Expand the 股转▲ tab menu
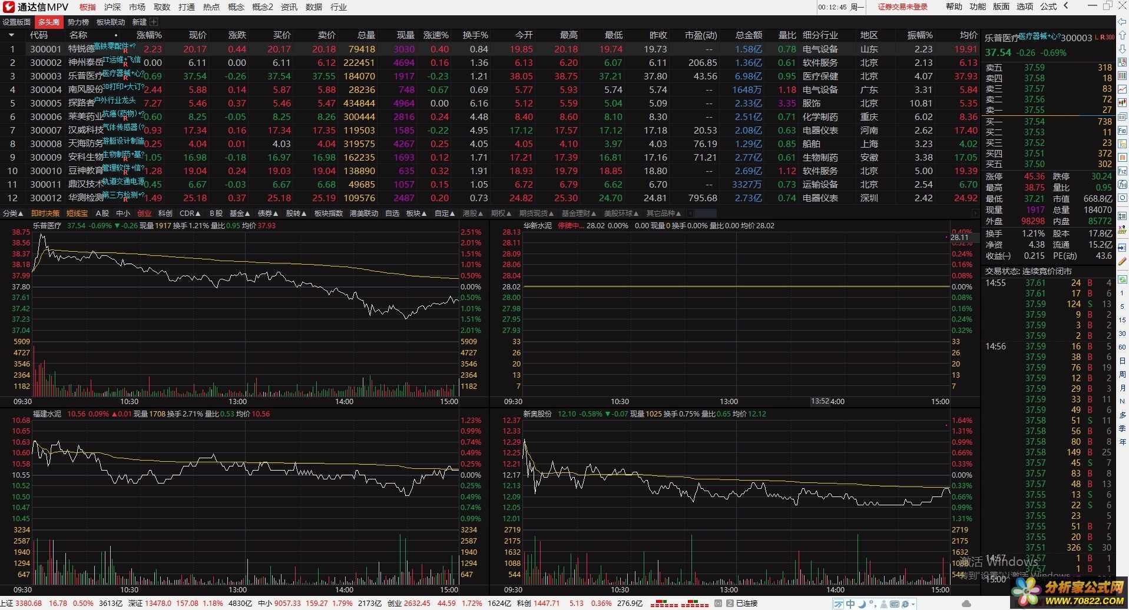Image resolution: width=1129 pixels, height=610 pixels. [296, 214]
